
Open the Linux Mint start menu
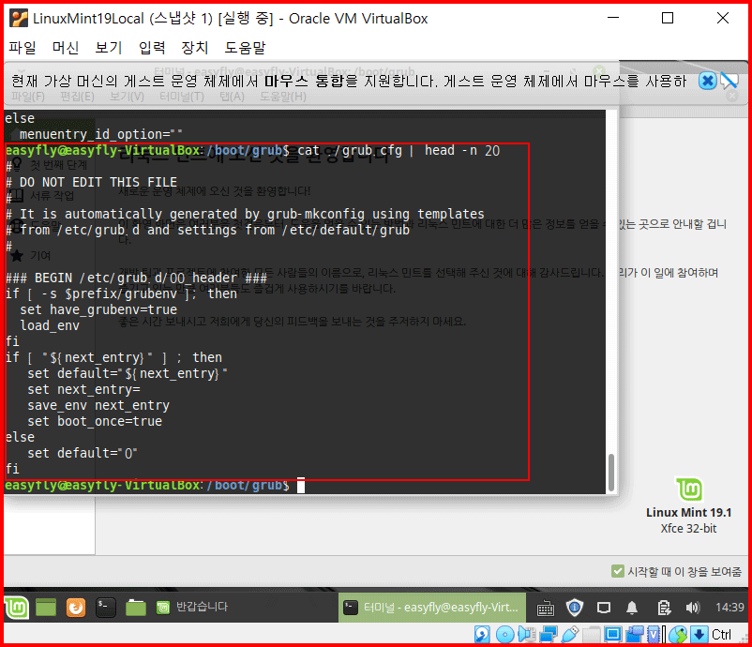tap(17, 609)
